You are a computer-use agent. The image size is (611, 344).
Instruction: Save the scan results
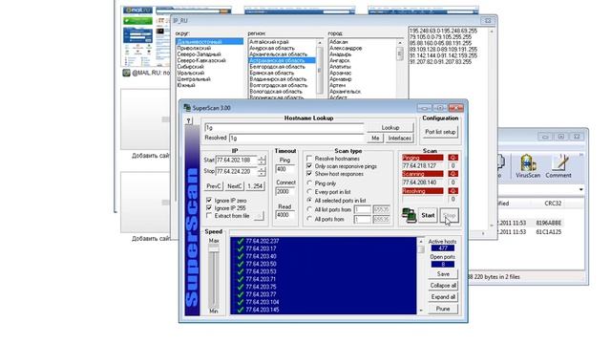443,274
